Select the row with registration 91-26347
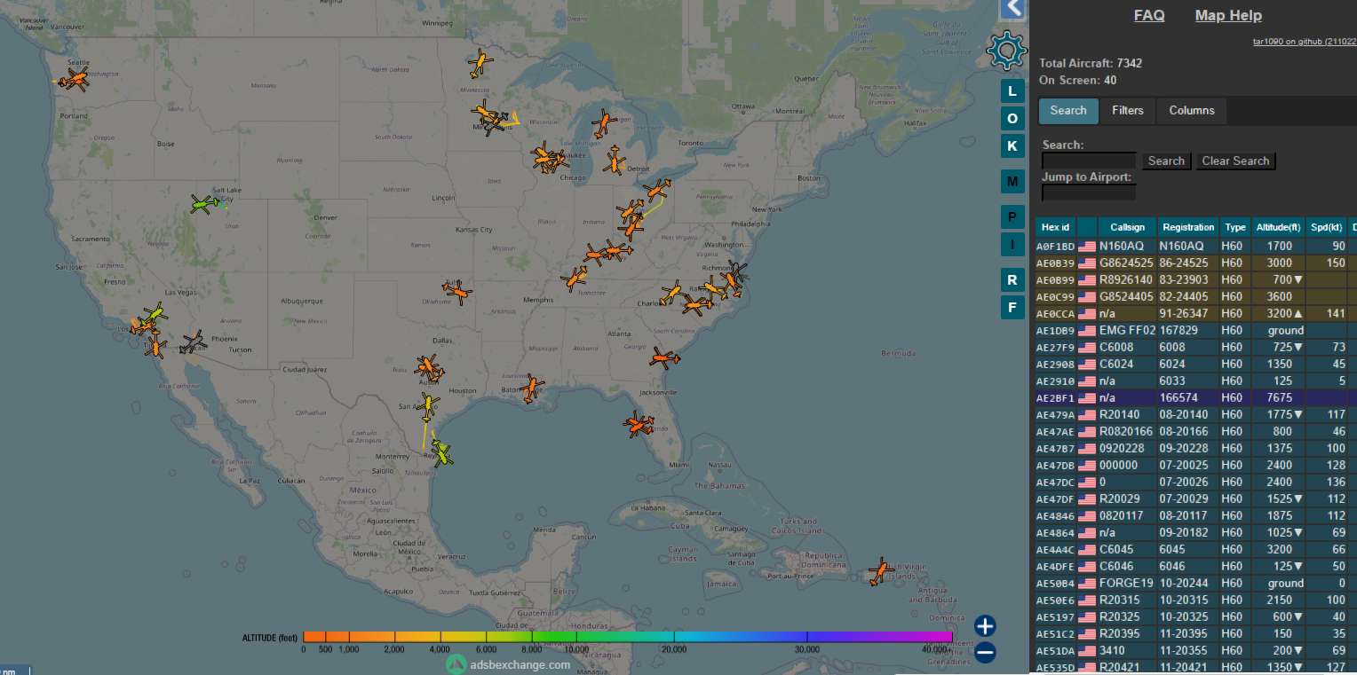 tap(1195, 313)
